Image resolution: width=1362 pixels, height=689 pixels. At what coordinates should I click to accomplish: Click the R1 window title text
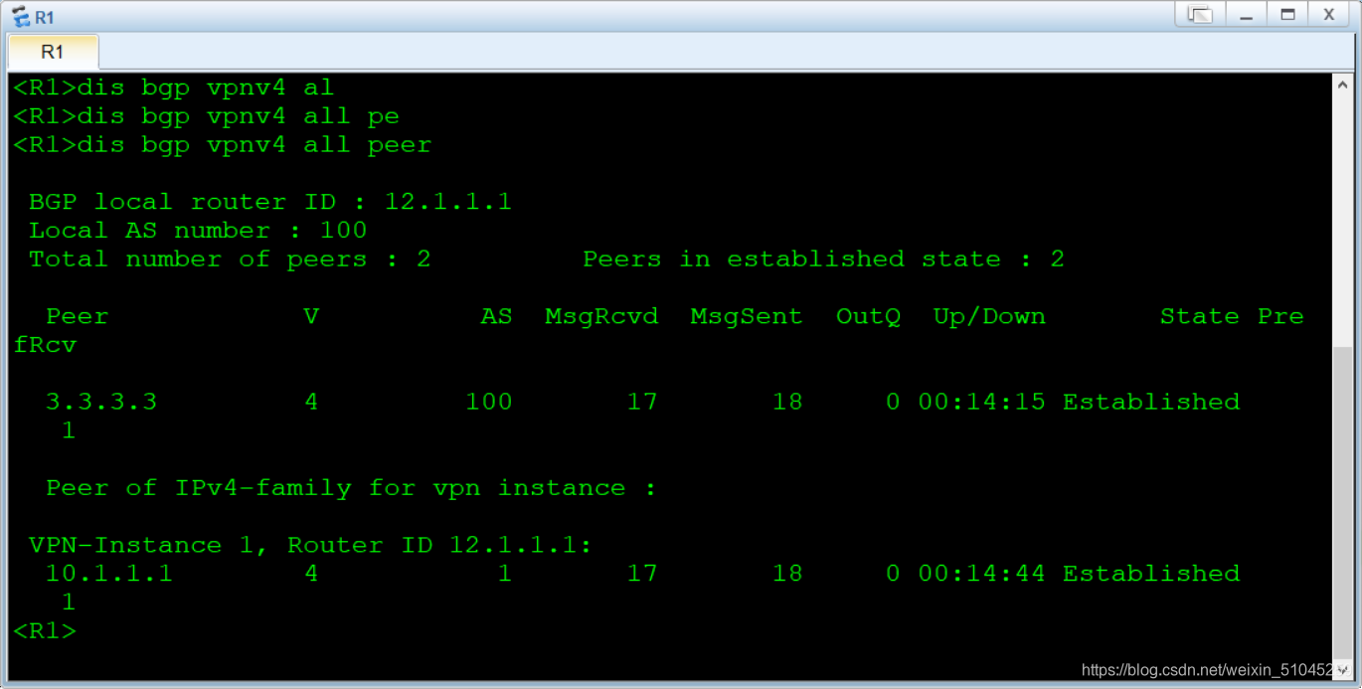coord(45,17)
